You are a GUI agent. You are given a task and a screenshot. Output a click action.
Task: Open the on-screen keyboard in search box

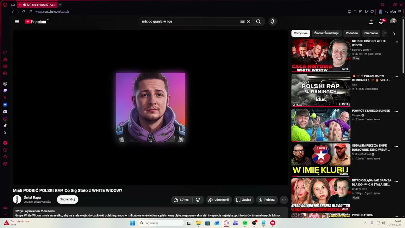(x=242, y=22)
